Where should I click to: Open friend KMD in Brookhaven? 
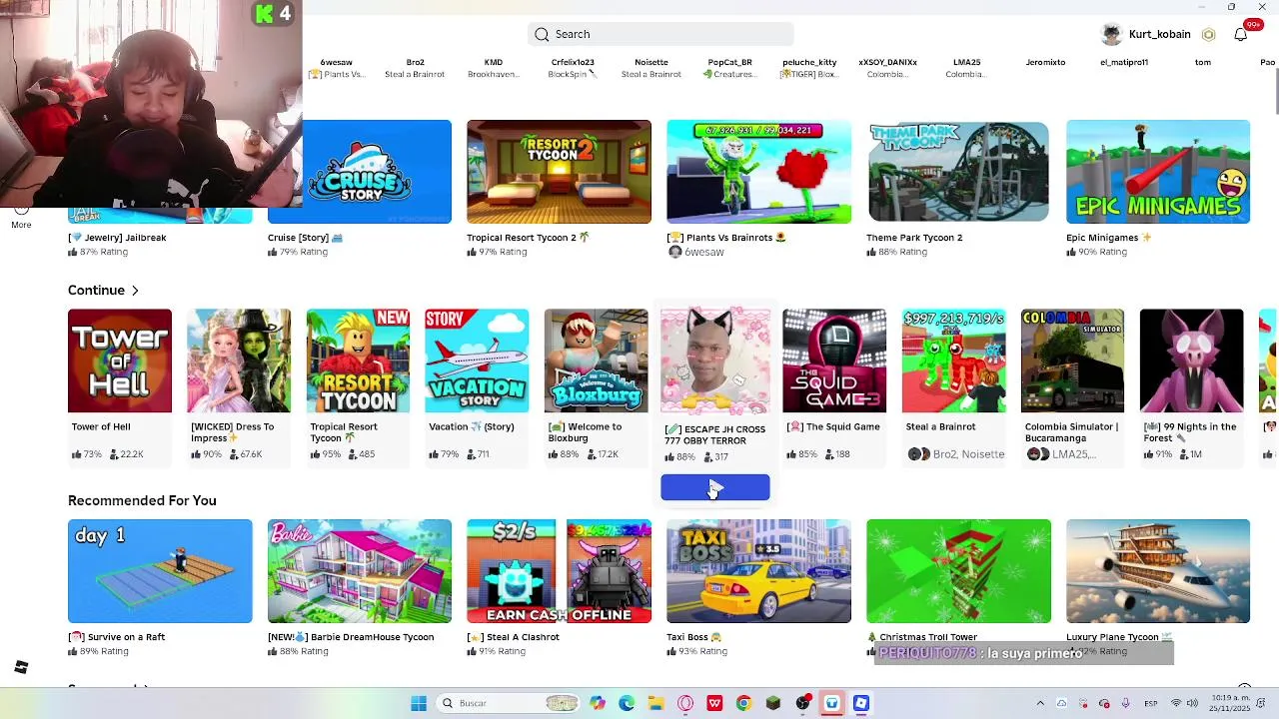(493, 68)
